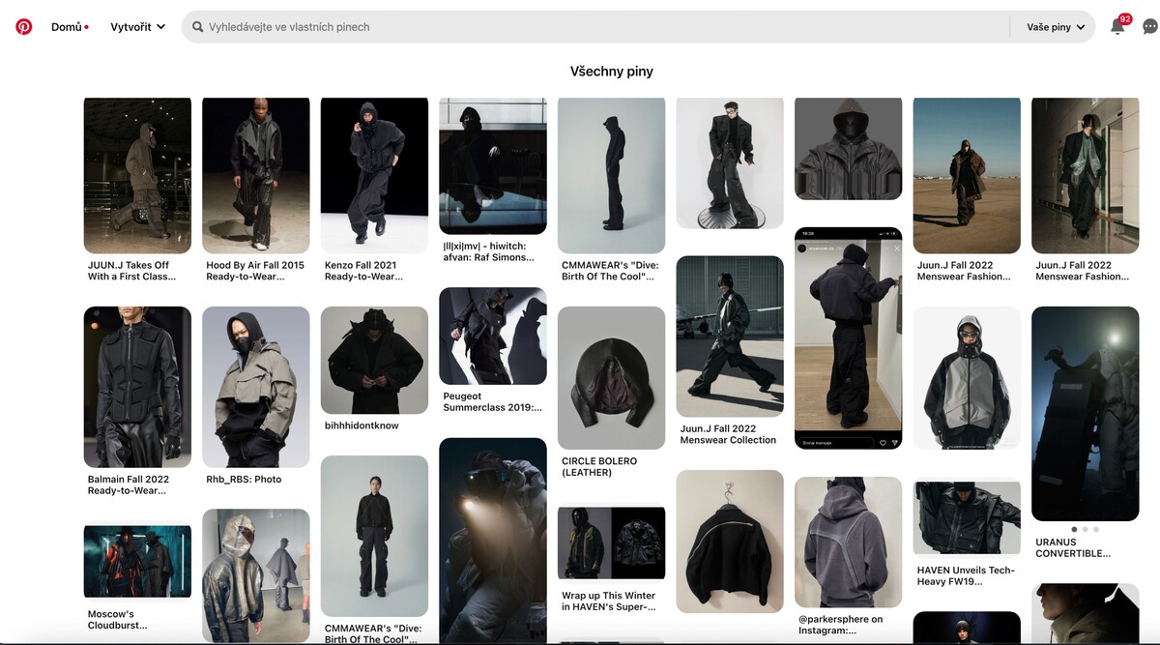
Task: Open the messages chat bubble icon
Action: click(1149, 27)
